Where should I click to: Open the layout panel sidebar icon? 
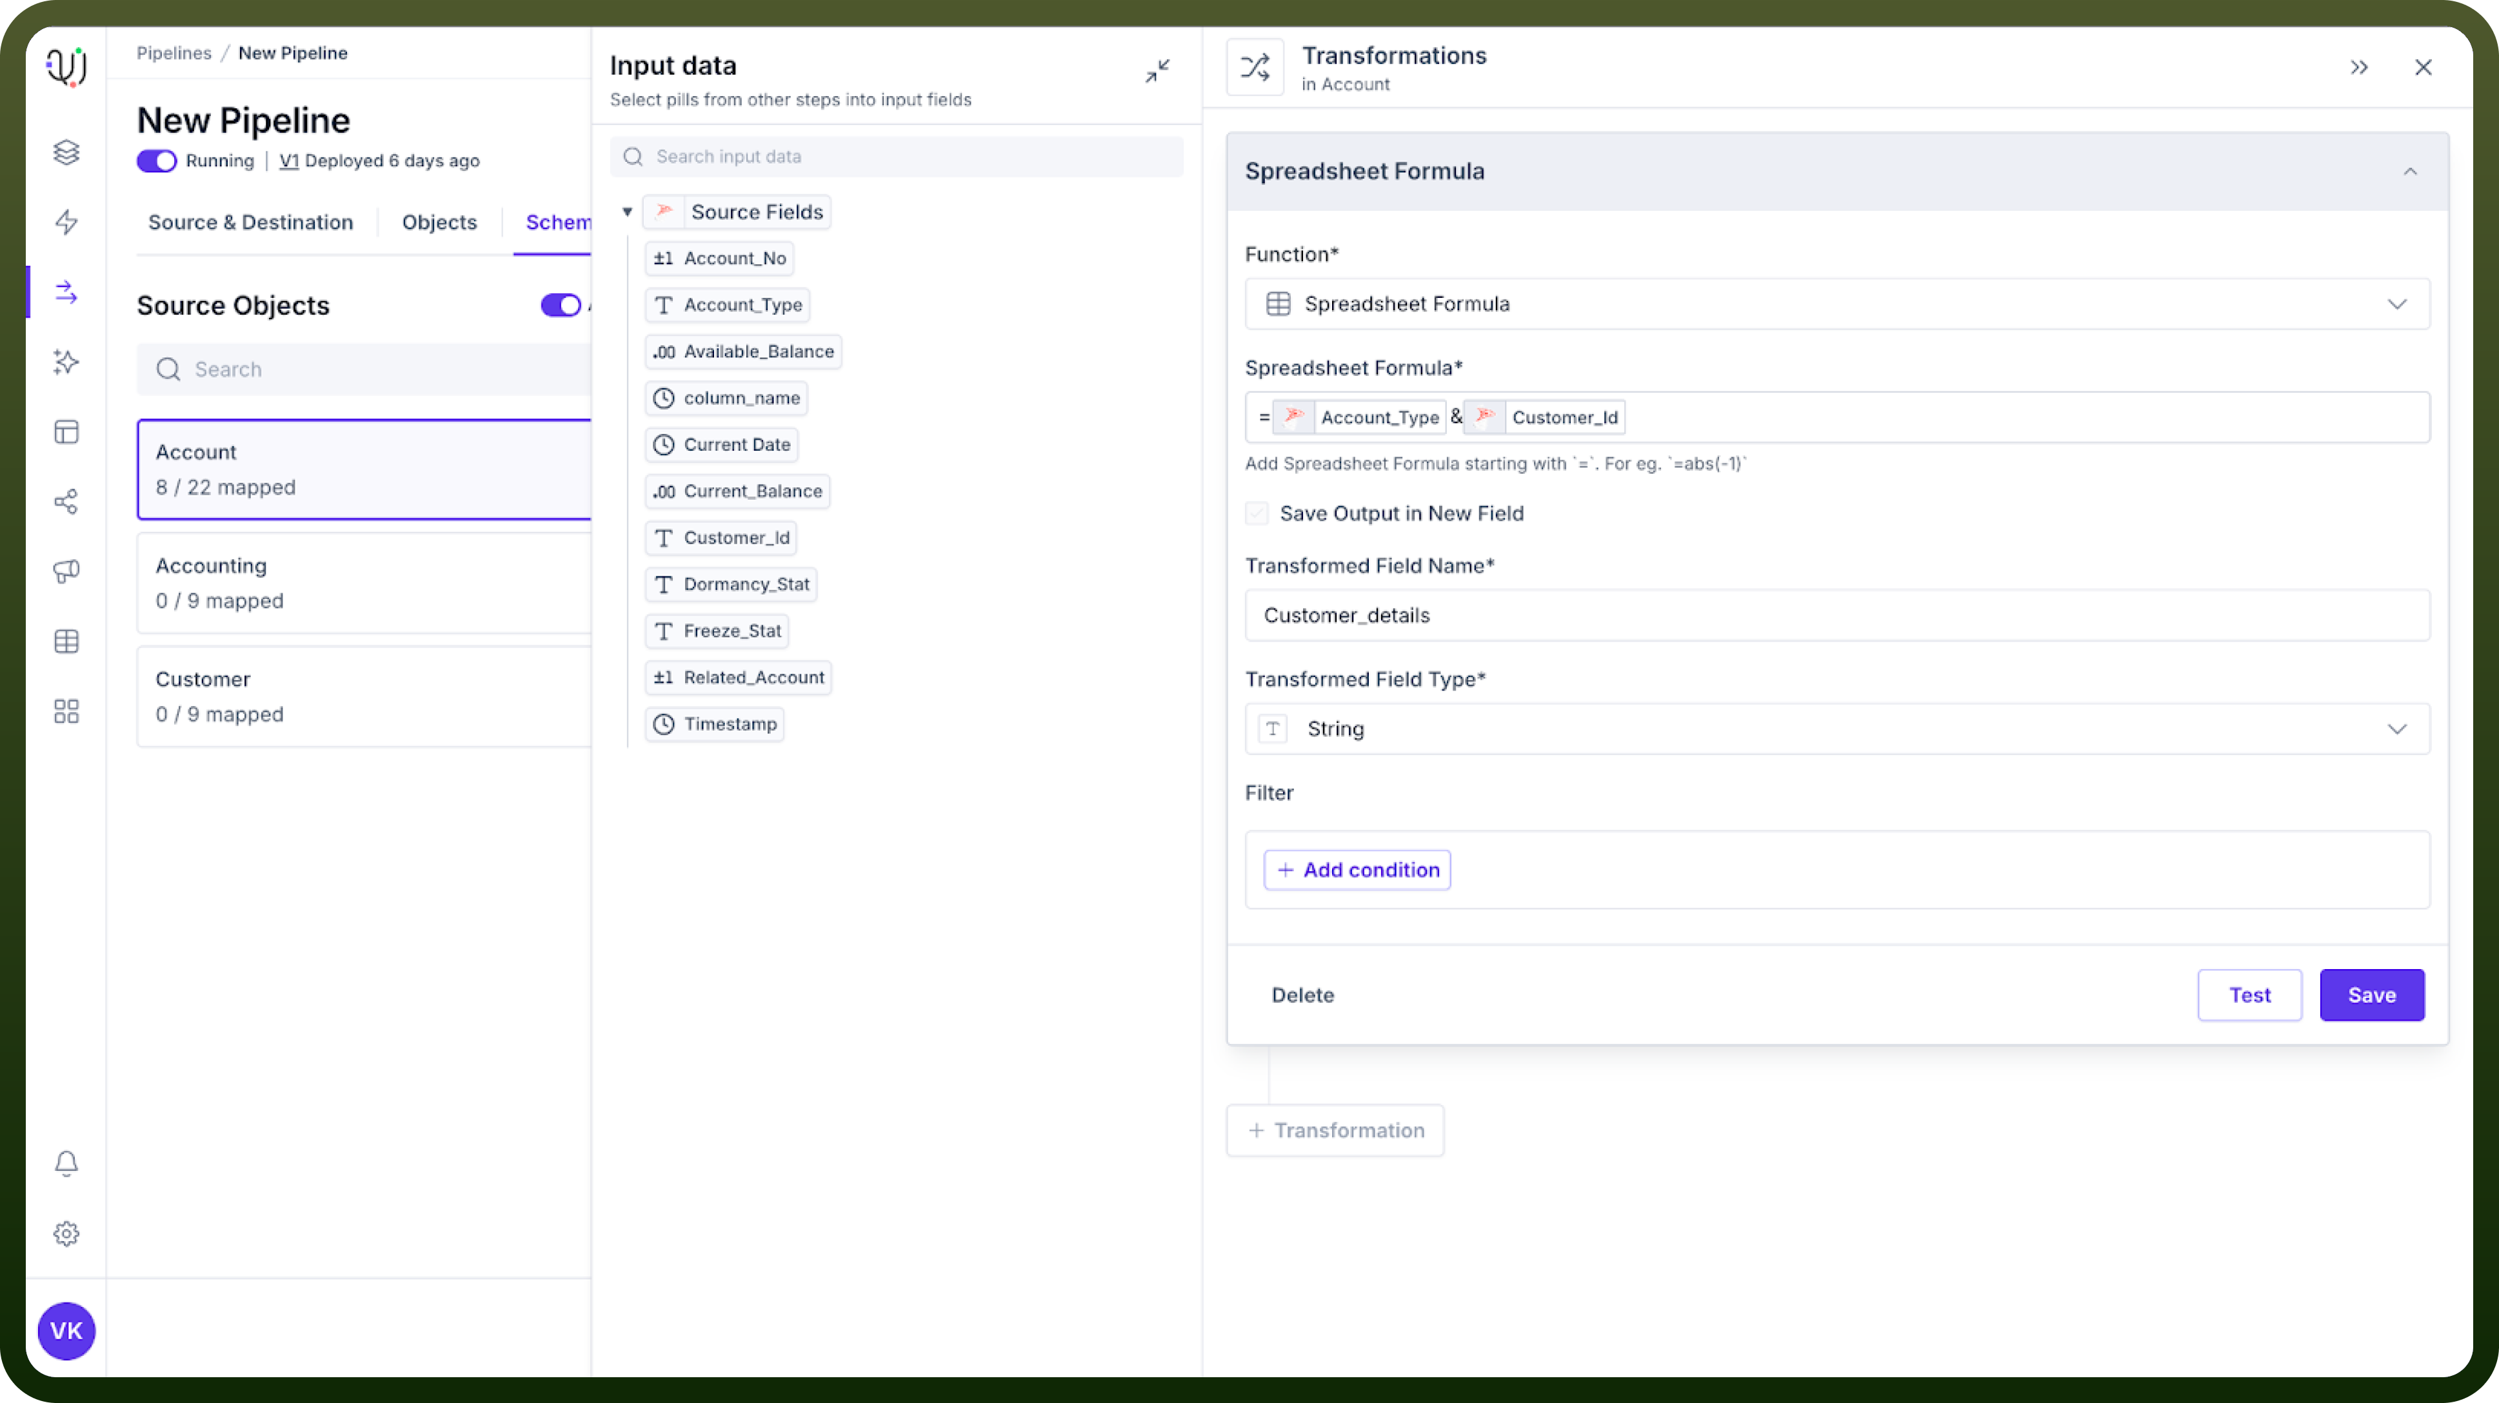point(66,431)
